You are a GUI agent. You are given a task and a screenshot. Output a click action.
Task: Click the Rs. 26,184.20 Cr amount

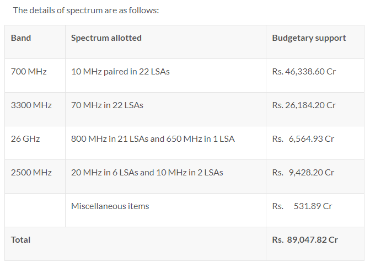304,105
